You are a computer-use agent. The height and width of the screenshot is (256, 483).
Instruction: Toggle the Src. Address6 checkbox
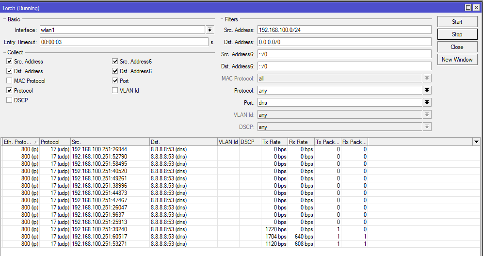(x=115, y=61)
